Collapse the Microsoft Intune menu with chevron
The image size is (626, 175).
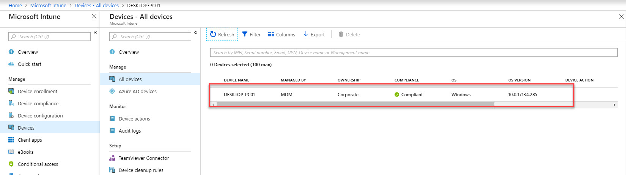tap(95, 33)
